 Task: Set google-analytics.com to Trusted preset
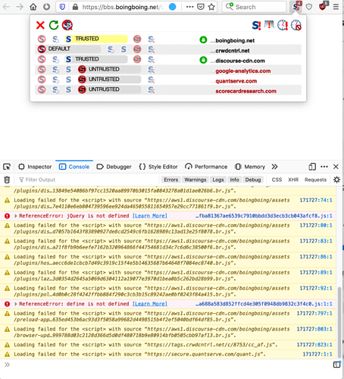tap(68, 70)
